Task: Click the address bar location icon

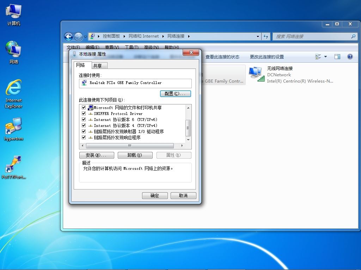Action: pyautogui.click(x=92, y=36)
